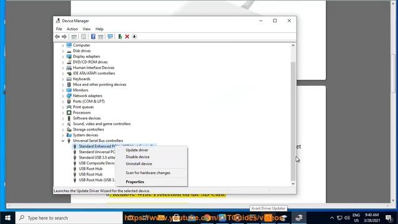Viewport: 398px width, 224px height.
Task: Click the down-arrow Disable device toolbar icon
Action: [x=134, y=37]
